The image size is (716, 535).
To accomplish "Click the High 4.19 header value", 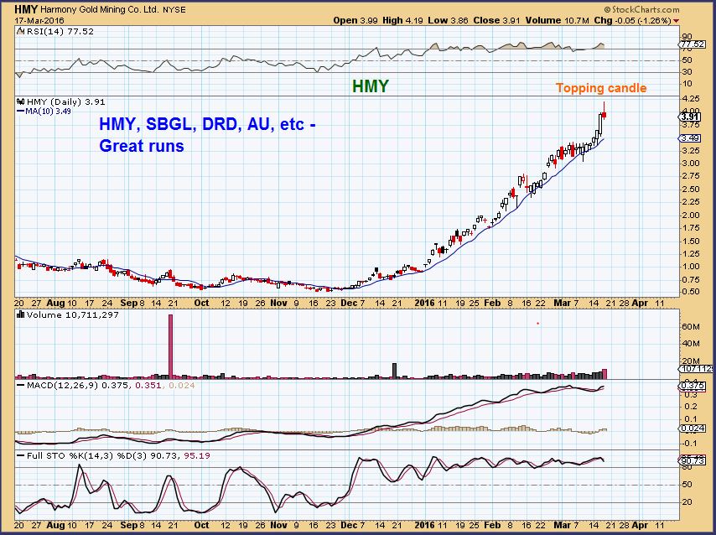I will click(402, 21).
